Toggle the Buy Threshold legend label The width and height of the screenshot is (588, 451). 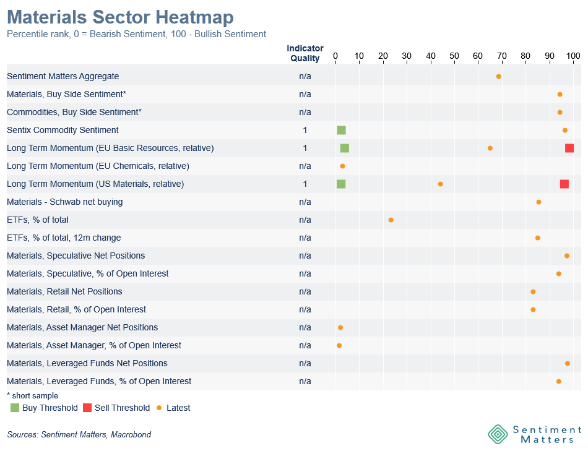[x=50, y=408]
